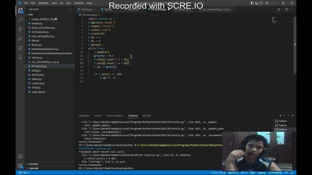This screenshot has width=312, height=175.
Task: Close the terminal panel with the X
Action: coord(292,116)
